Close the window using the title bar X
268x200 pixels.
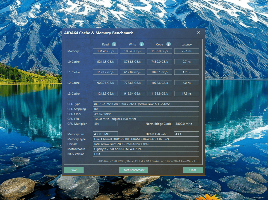[x=198, y=33]
